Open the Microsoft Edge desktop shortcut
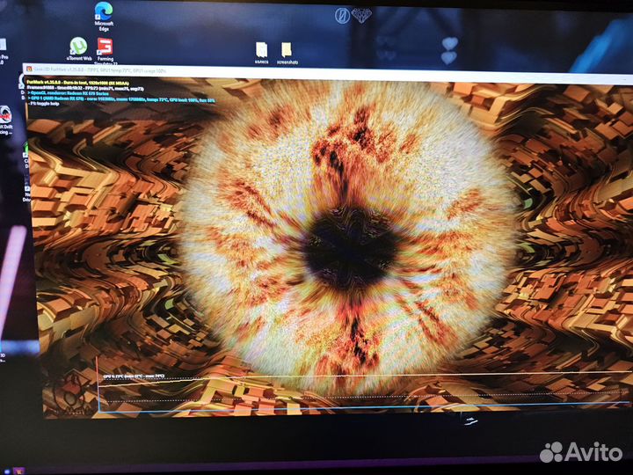Viewport: 633px width, 475px height. (104, 16)
